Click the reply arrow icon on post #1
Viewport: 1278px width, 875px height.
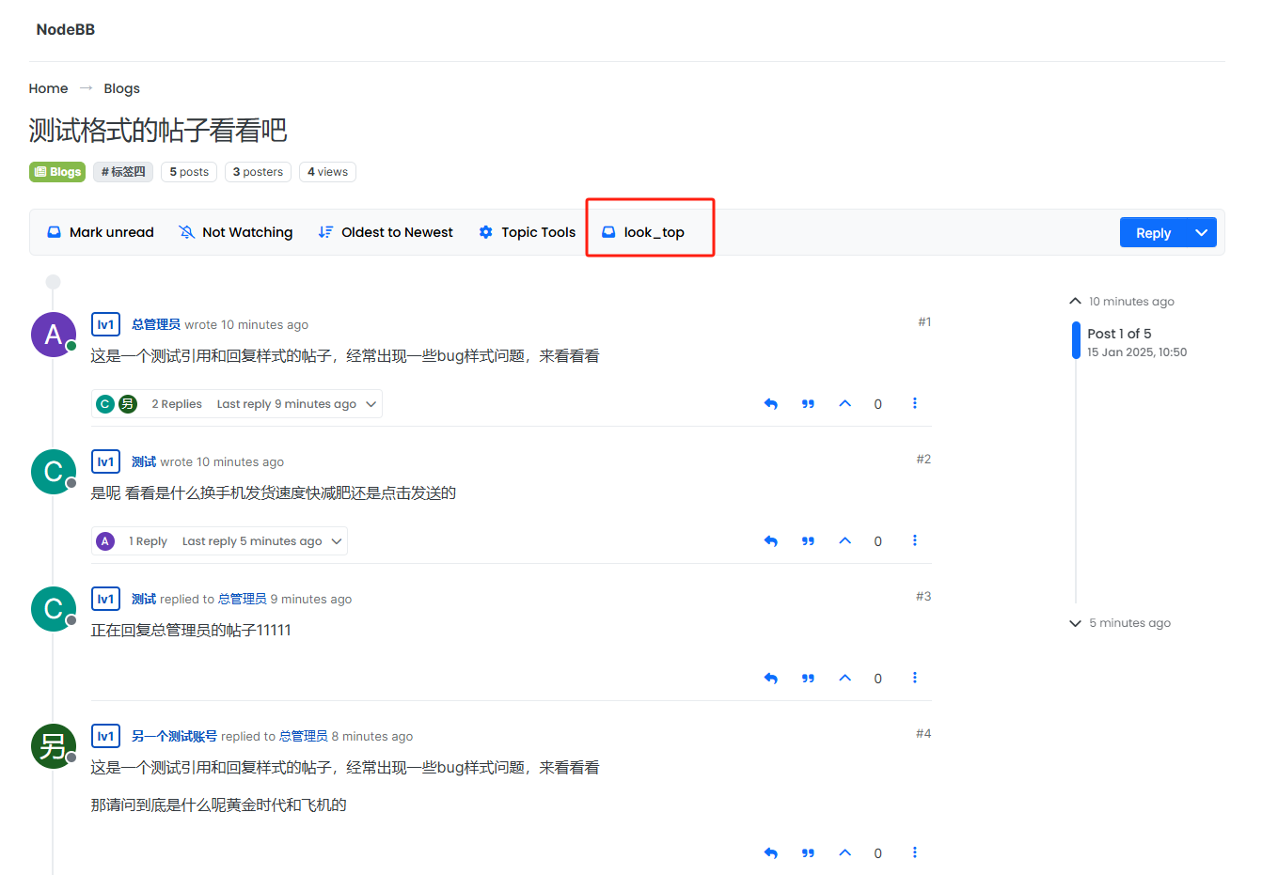(x=771, y=404)
